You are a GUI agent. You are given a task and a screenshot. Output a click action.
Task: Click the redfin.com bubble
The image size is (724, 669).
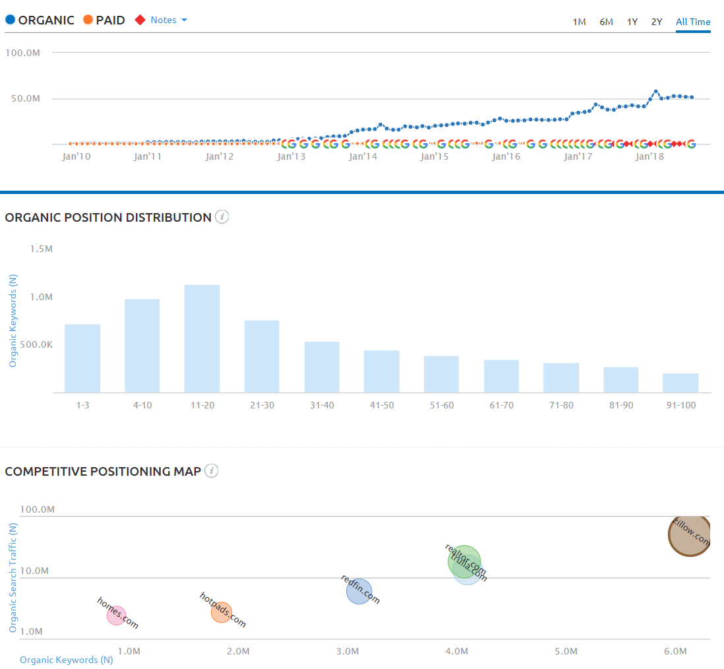[359, 591]
